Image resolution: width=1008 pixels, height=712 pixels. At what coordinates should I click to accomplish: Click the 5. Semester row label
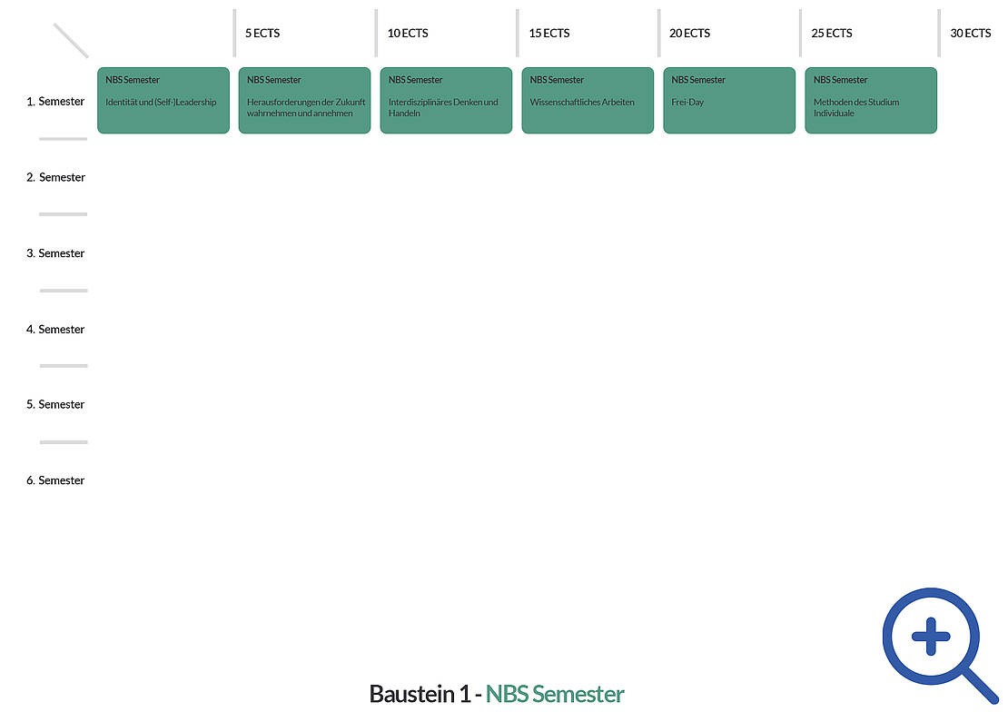tap(55, 405)
